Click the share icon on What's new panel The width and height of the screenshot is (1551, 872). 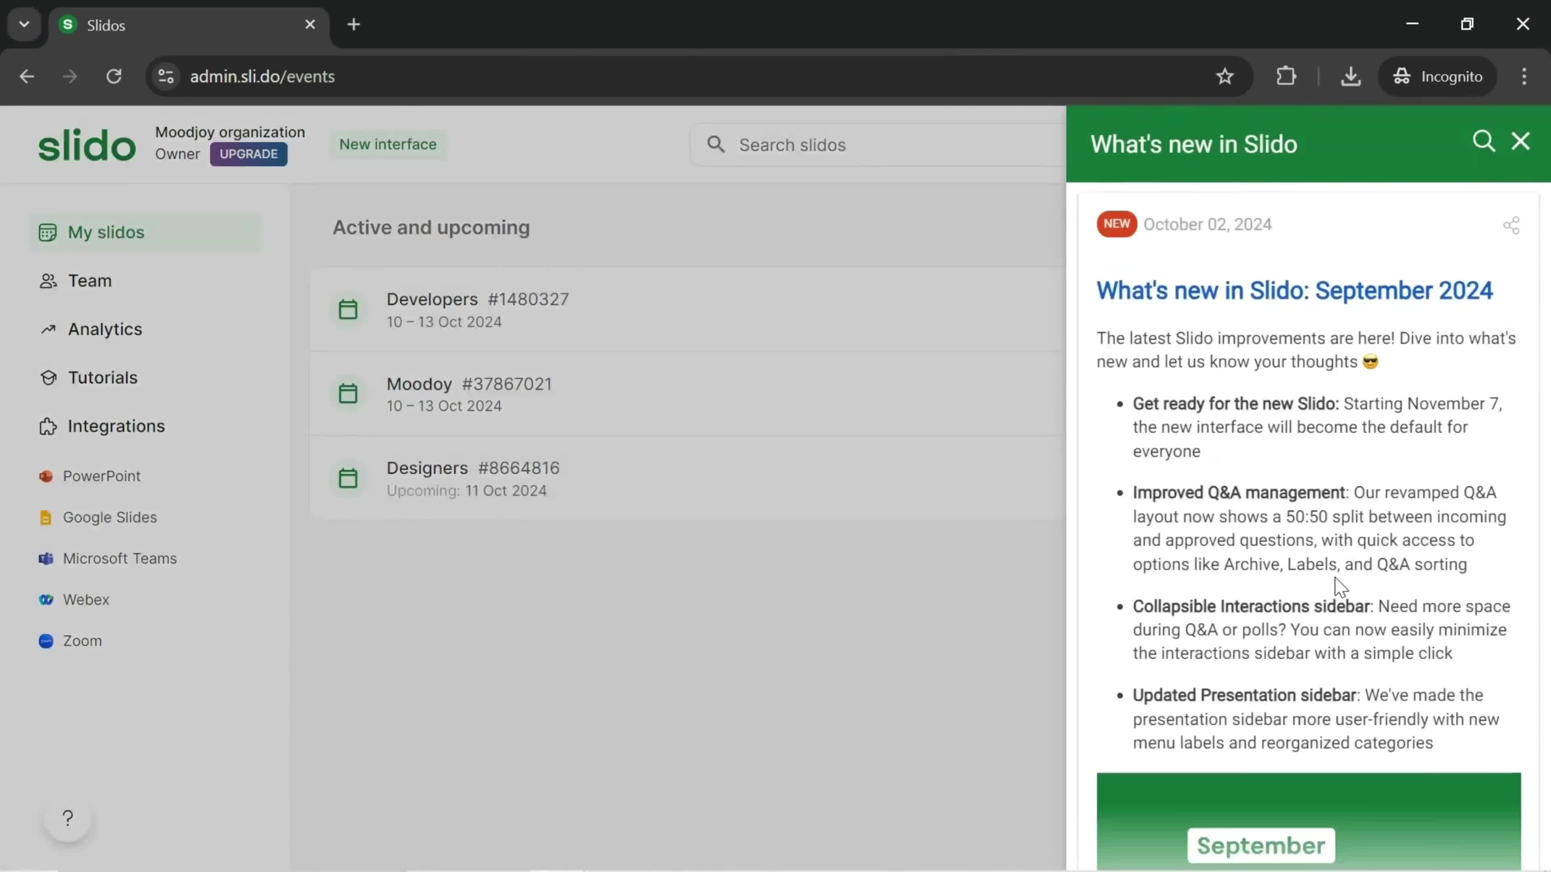coord(1511,224)
